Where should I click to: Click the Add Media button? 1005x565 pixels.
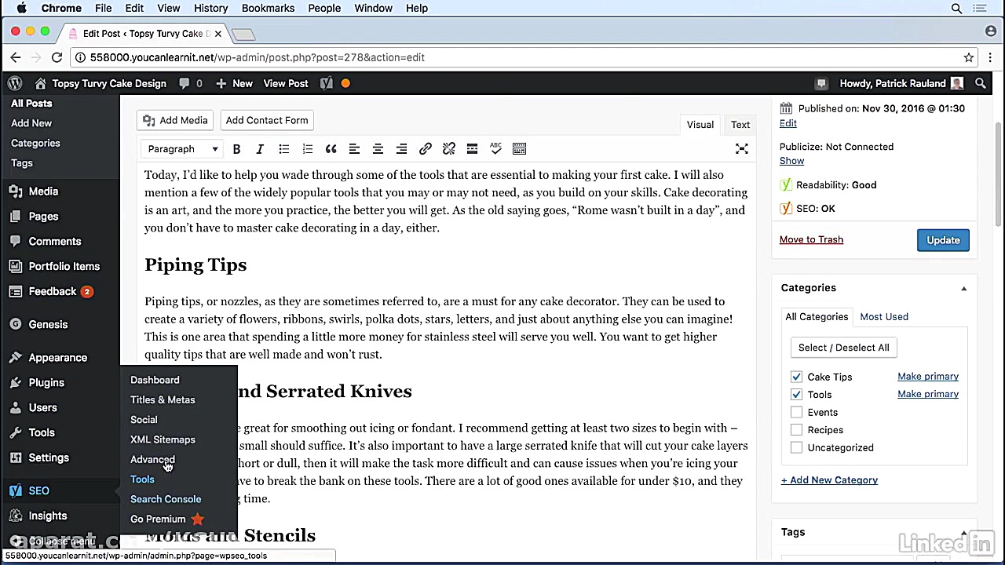click(x=175, y=120)
